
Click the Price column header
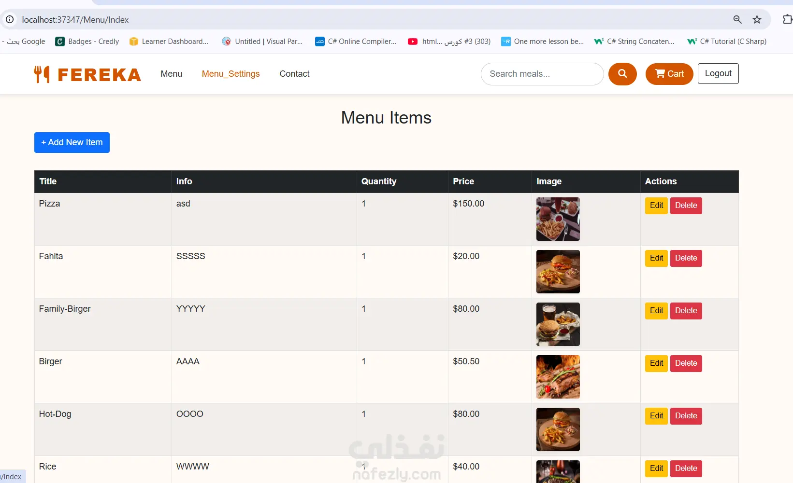[490, 181]
